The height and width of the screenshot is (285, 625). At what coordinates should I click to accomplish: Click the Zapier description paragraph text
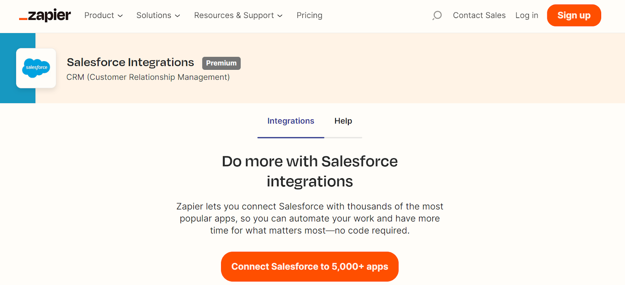point(310,218)
